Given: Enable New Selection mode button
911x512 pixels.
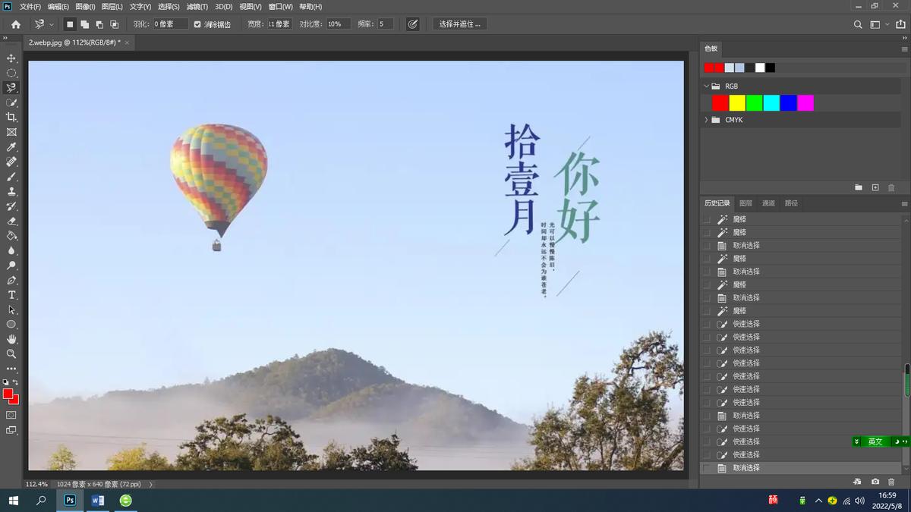Looking at the screenshot, I should [70, 24].
